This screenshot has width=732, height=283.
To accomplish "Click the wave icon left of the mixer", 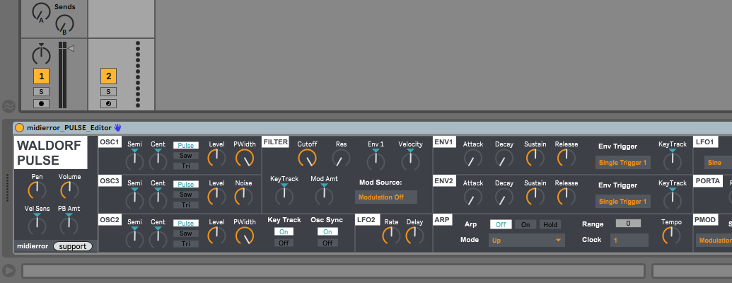I will [x=8, y=106].
